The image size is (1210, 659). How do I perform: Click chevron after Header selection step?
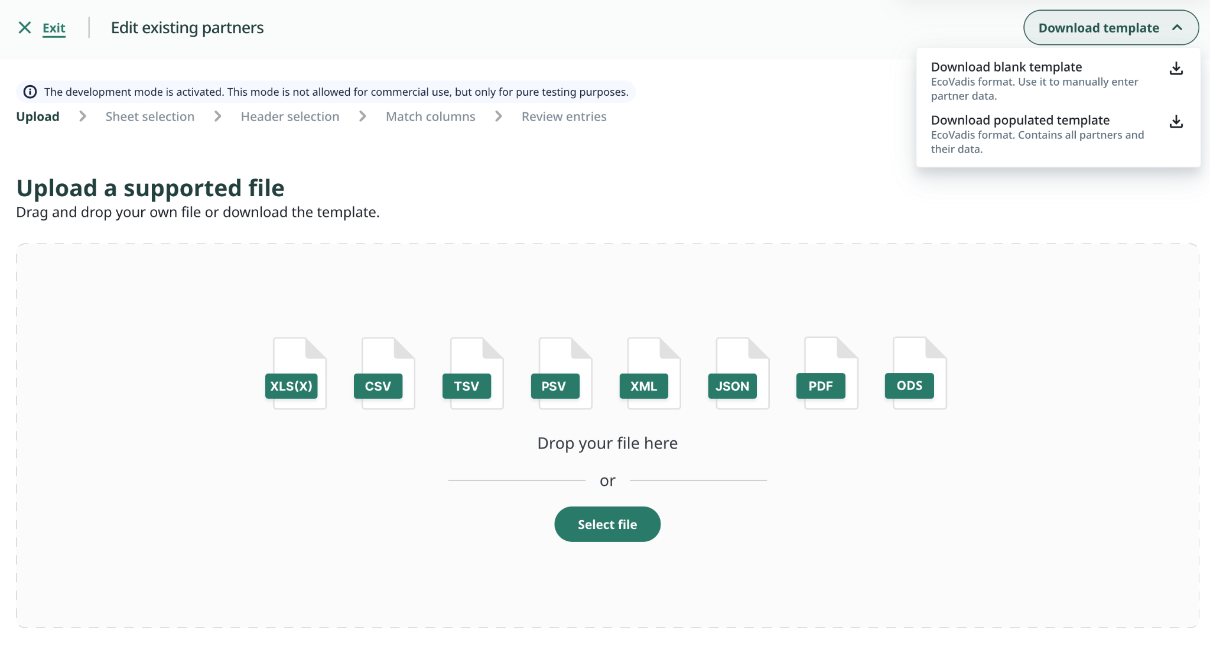(x=363, y=116)
